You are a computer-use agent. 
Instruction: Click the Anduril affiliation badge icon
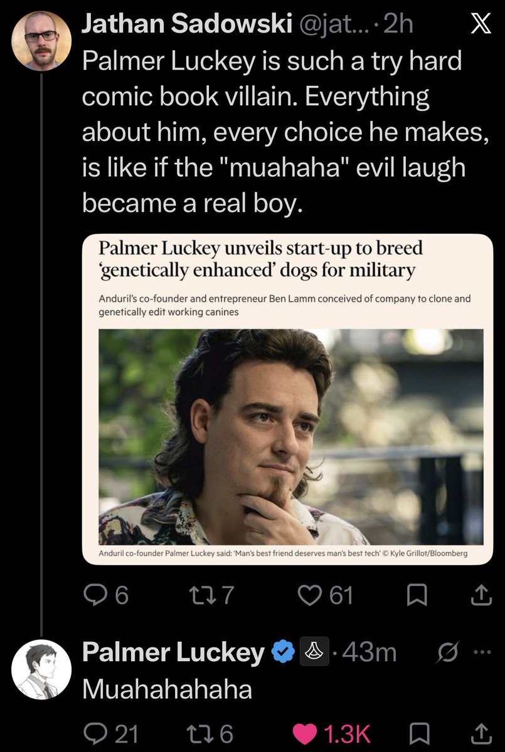point(314,652)
